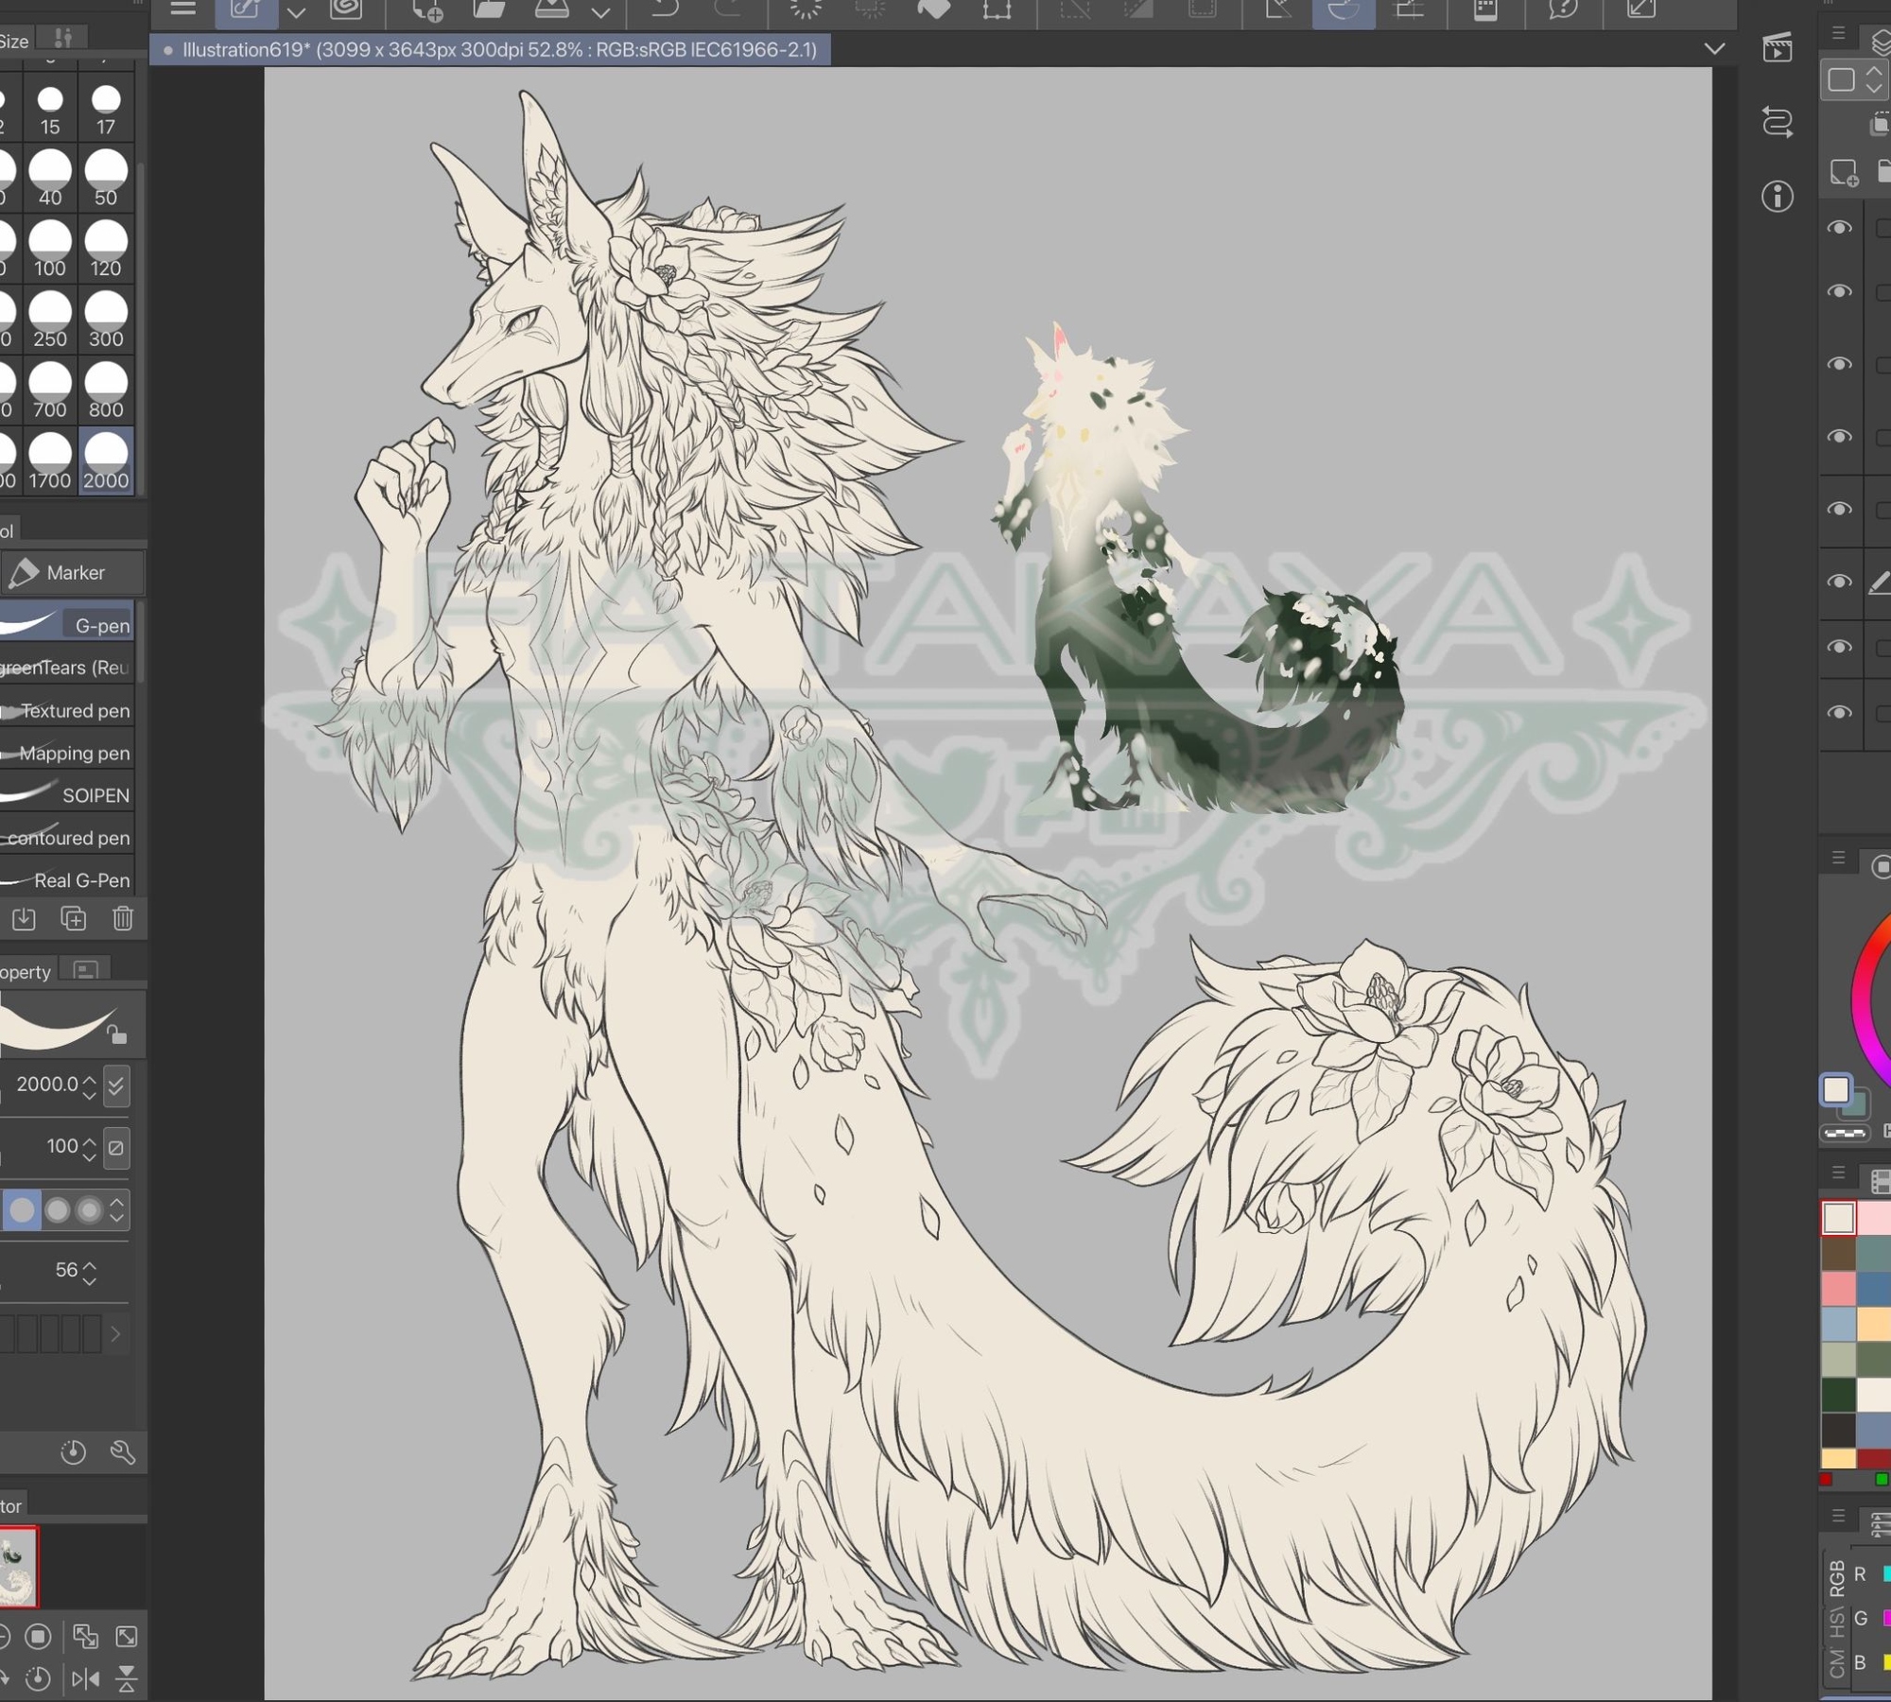The height and width of the screenshot is (1702, 1891).
Task: Select the Marker tool group button
Action: (x=72, y=572)
